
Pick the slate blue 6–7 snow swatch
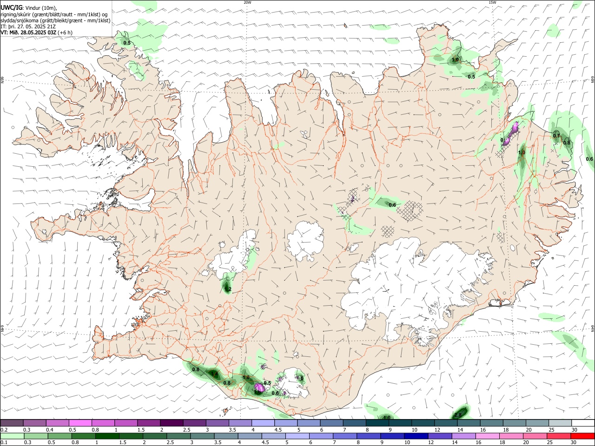[331, 423]
